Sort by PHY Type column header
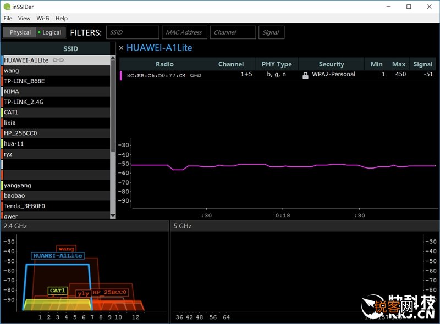This screenshot has width=440, height=324. 277,64
